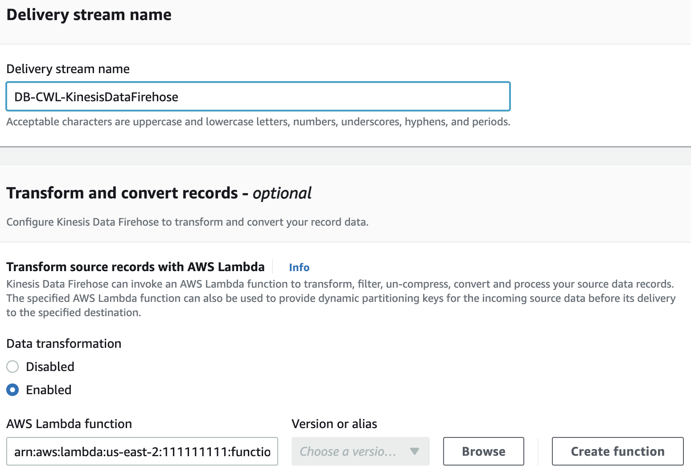Viewport: 691px width, 470px height.
Task: Click Transform source records with AWS Lambda title
Action: [135, 267]
